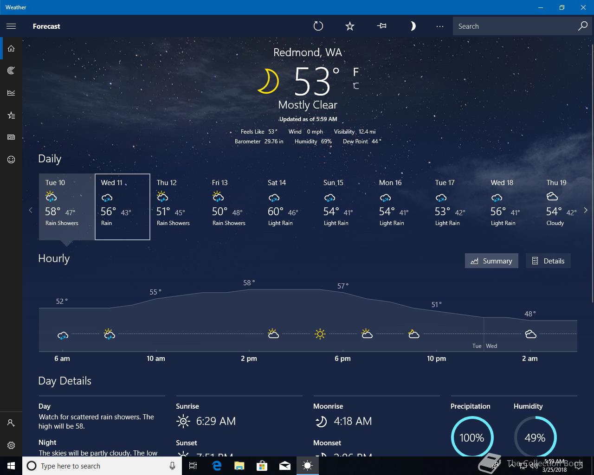Open the account sign-in icon
Screen dimensions: 594x475
[x=11, y=423]
